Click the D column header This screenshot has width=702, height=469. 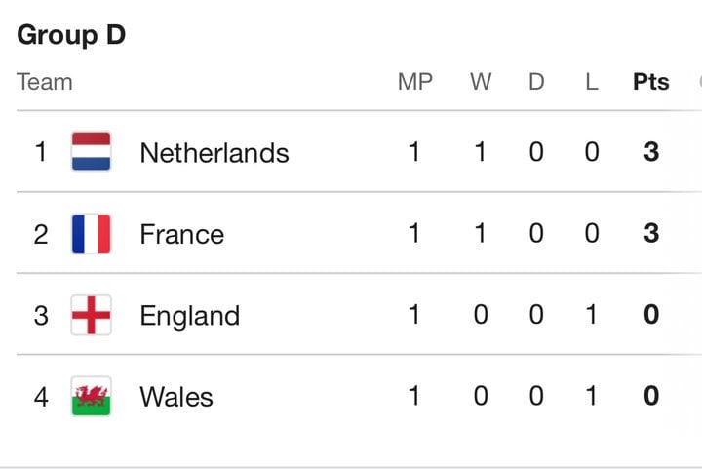pos(536,82)
